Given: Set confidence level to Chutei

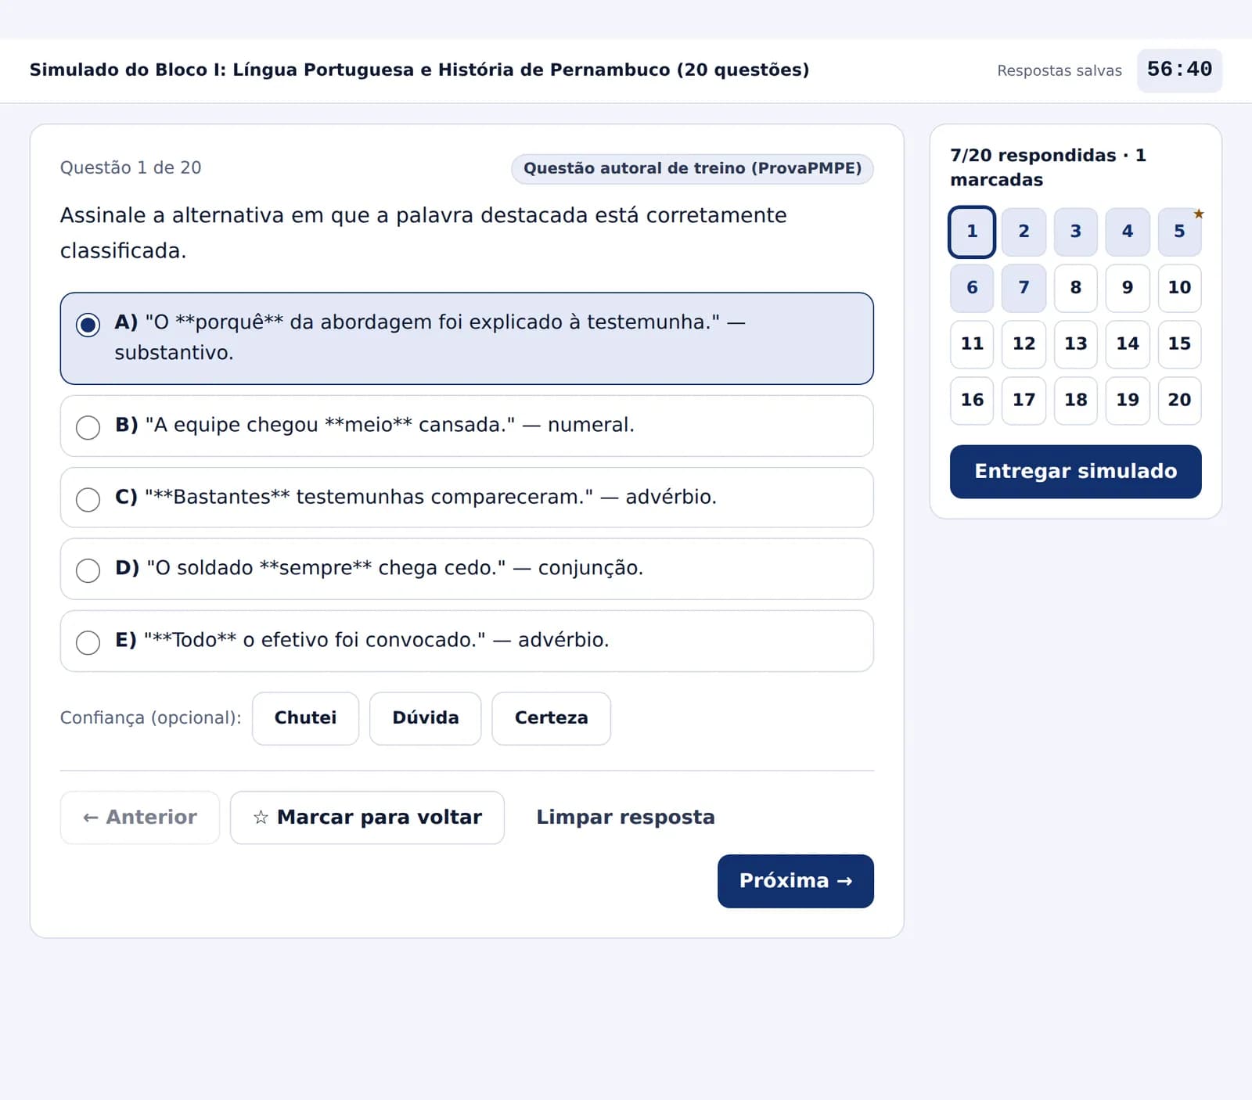Looking at the screenshot, I should [305, 718].
